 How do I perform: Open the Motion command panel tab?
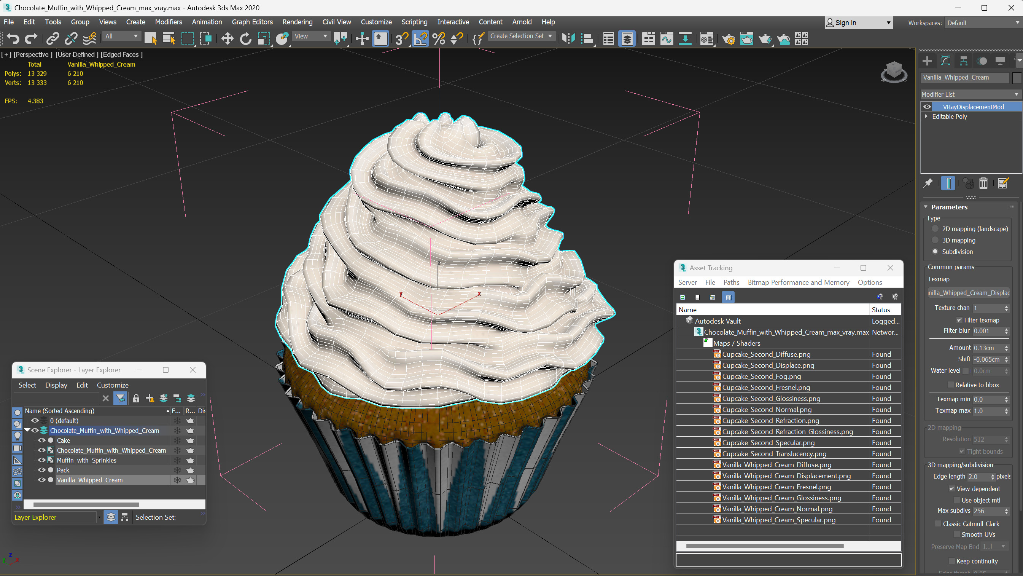[x=982, y=61]
